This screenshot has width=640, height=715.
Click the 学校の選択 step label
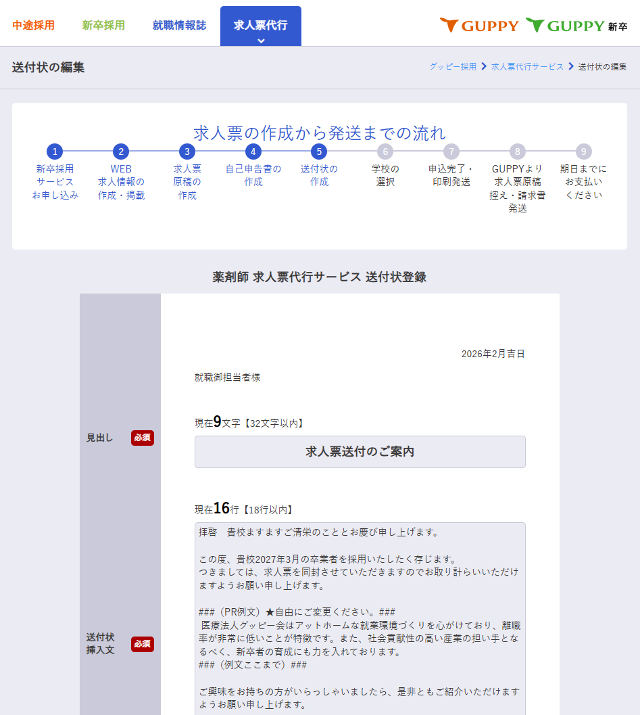(x=385, y=176)
